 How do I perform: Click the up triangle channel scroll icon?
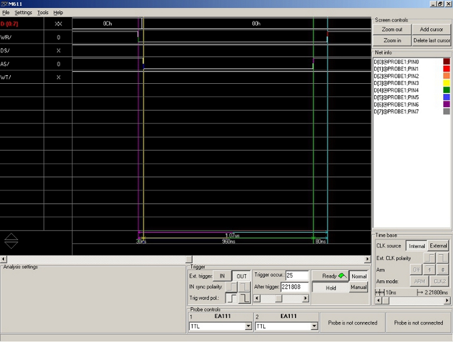click(11, 237)
